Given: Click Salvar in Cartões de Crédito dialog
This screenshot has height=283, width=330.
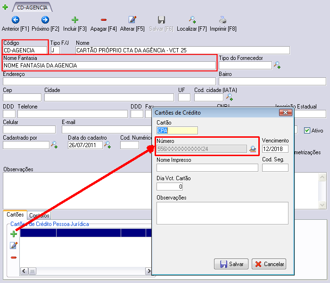Looking at the screenshot, I should pos(231,264).
